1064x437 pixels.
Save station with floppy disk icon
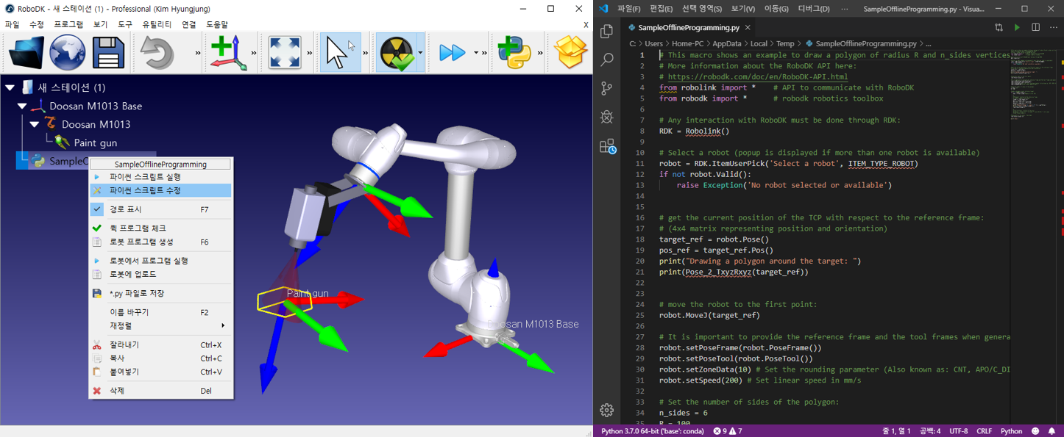pos(108,53)
